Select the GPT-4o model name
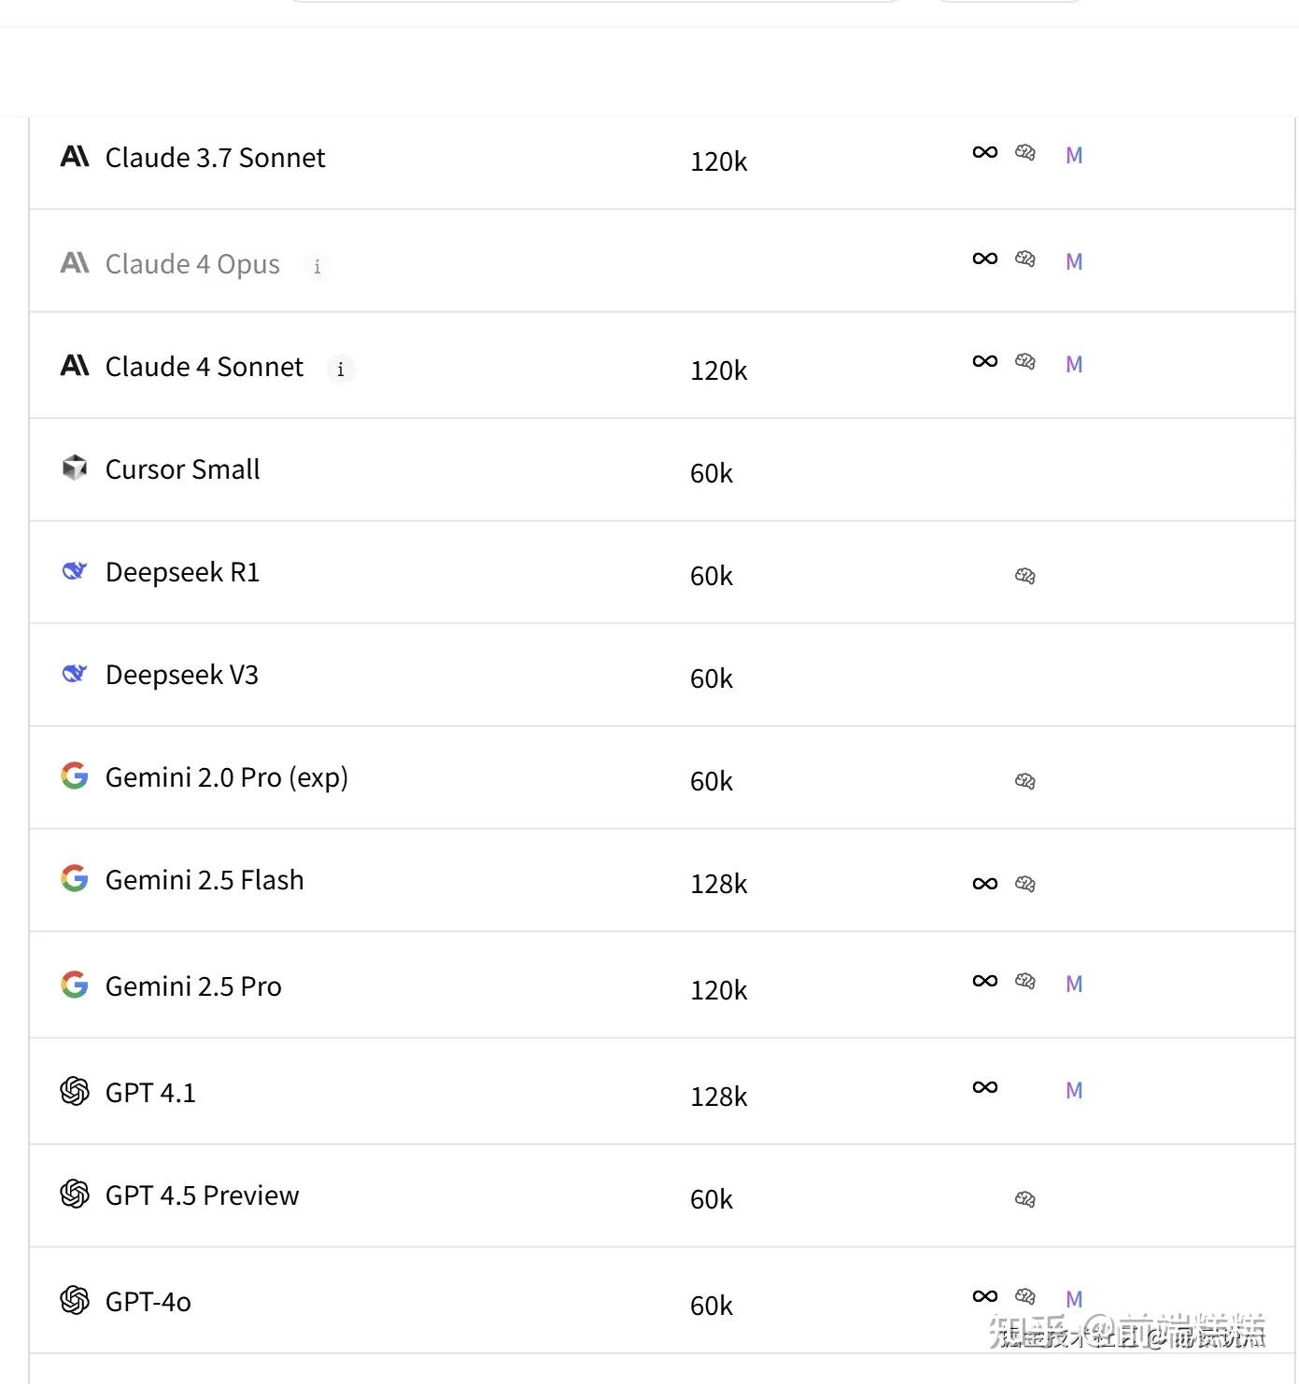 pyautogui.click(x=148, y=1302)
